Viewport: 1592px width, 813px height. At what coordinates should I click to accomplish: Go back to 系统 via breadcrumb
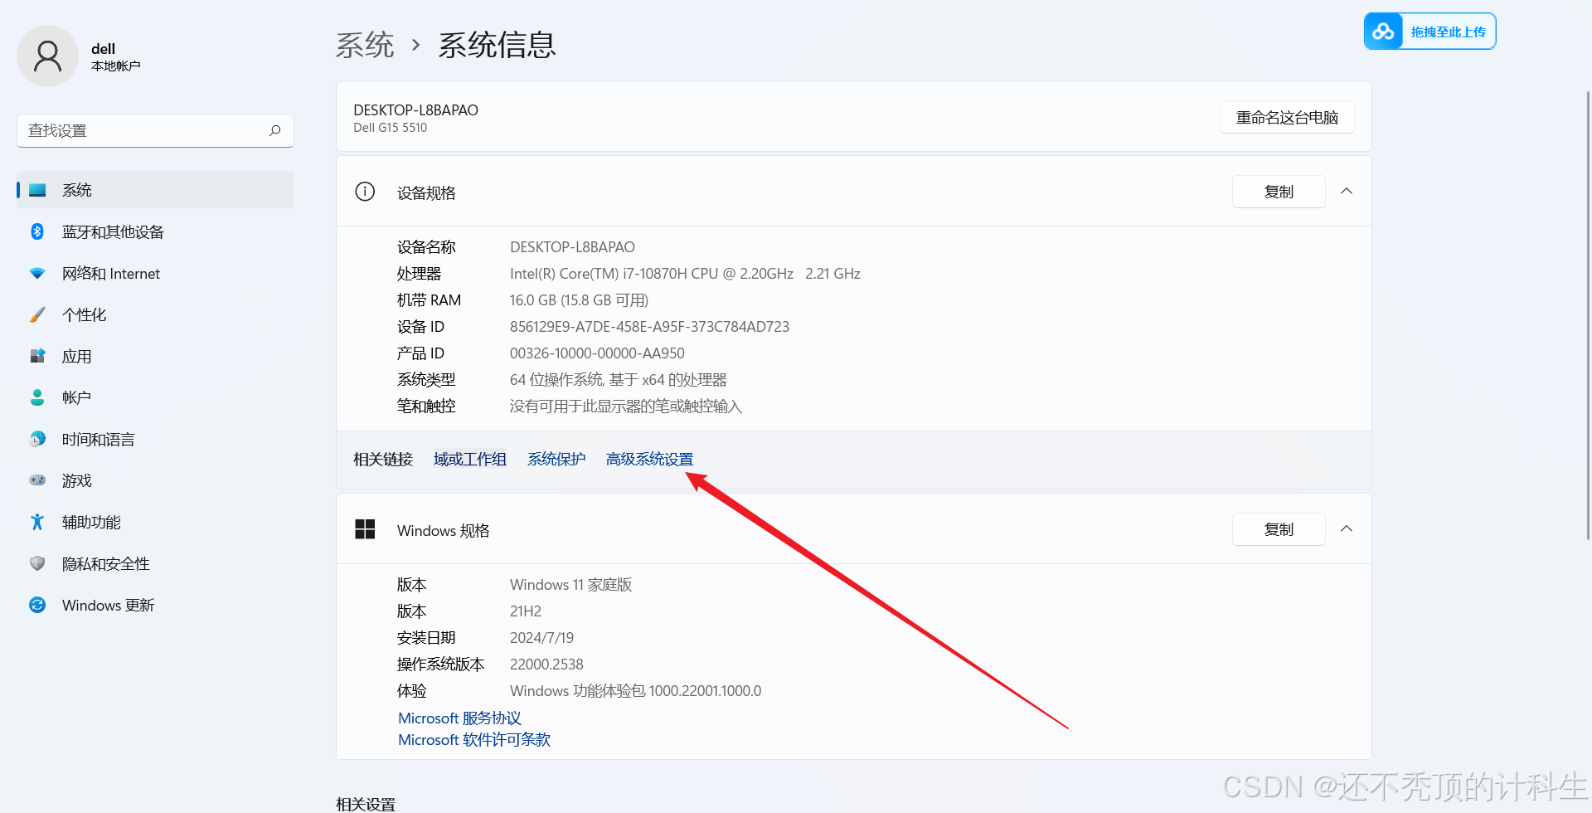365,45
